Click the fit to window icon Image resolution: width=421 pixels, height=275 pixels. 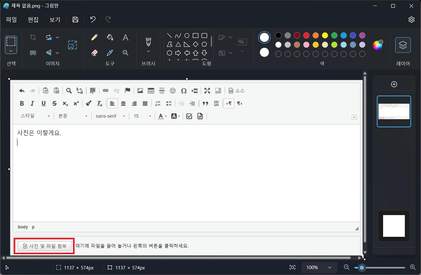pos(292,268)
